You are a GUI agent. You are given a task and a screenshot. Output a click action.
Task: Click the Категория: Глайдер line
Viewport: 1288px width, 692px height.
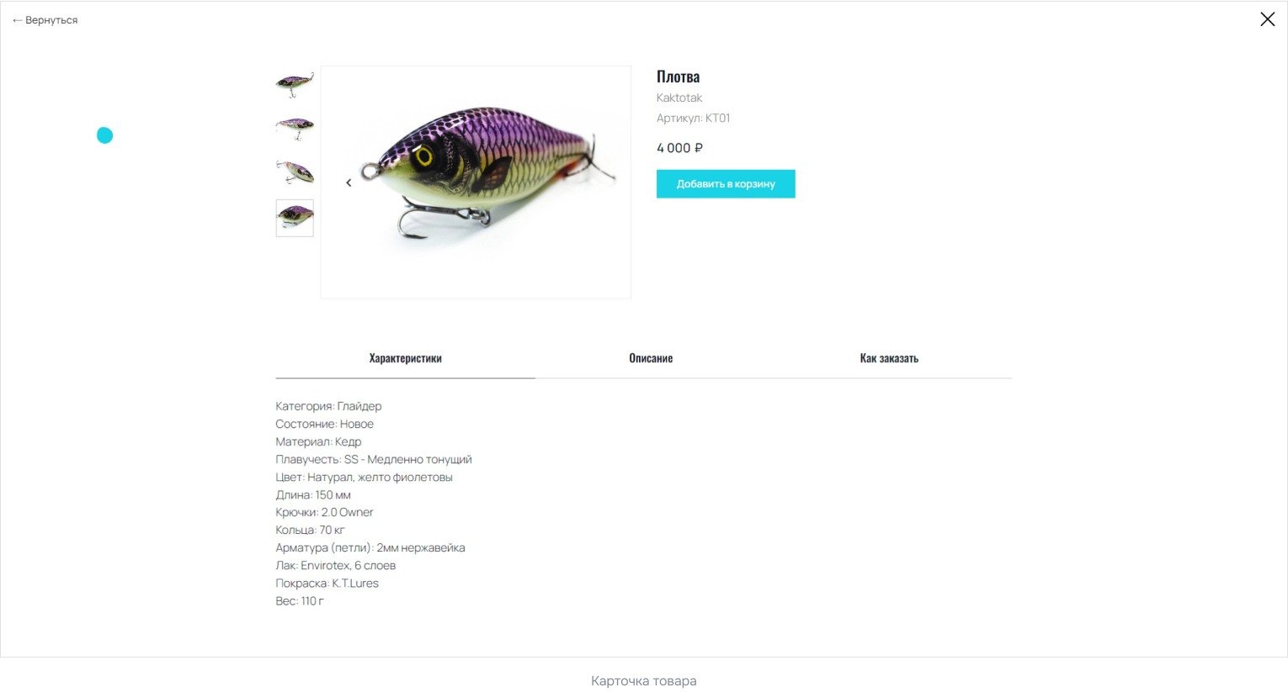coord(328,406)
